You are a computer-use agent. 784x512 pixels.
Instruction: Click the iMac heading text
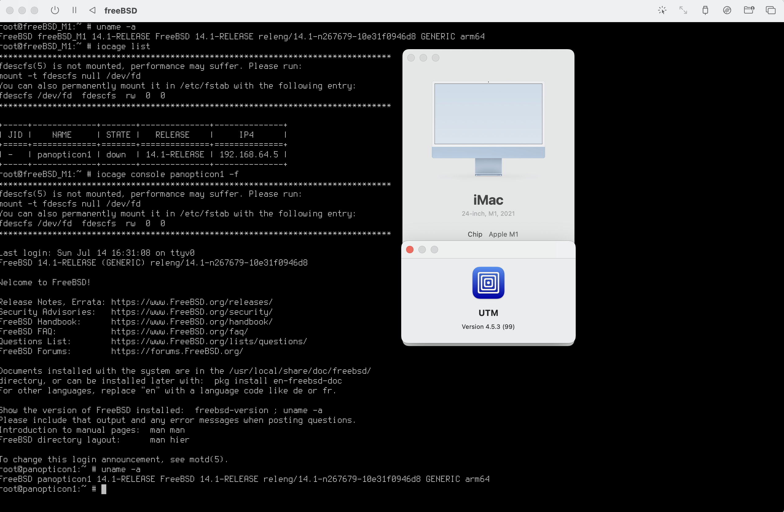pos(488,200)
